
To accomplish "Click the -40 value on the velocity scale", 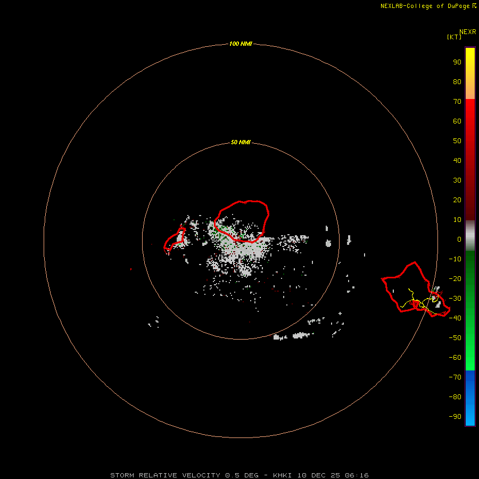I will pyautogui.click(x=455, y=318).
